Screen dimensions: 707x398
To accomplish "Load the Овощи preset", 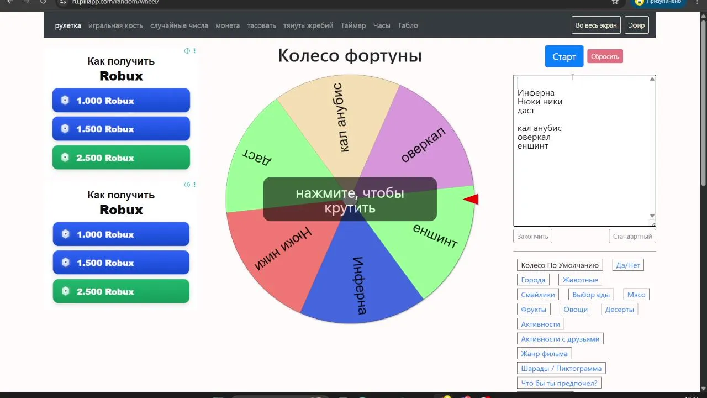I will [x=576, y=309].
